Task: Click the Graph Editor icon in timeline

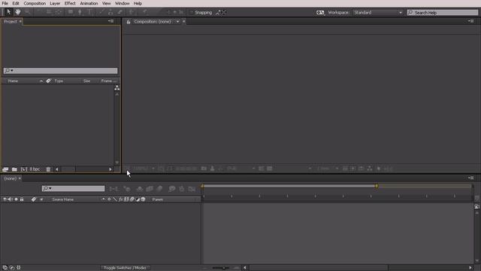Action: click(192, 189)
